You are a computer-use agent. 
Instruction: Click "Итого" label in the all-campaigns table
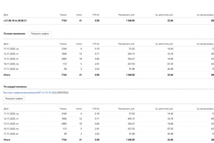(x=7, y=75)
